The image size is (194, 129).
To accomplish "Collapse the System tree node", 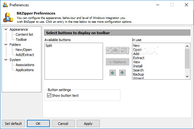I will click(x=6, y=60).
